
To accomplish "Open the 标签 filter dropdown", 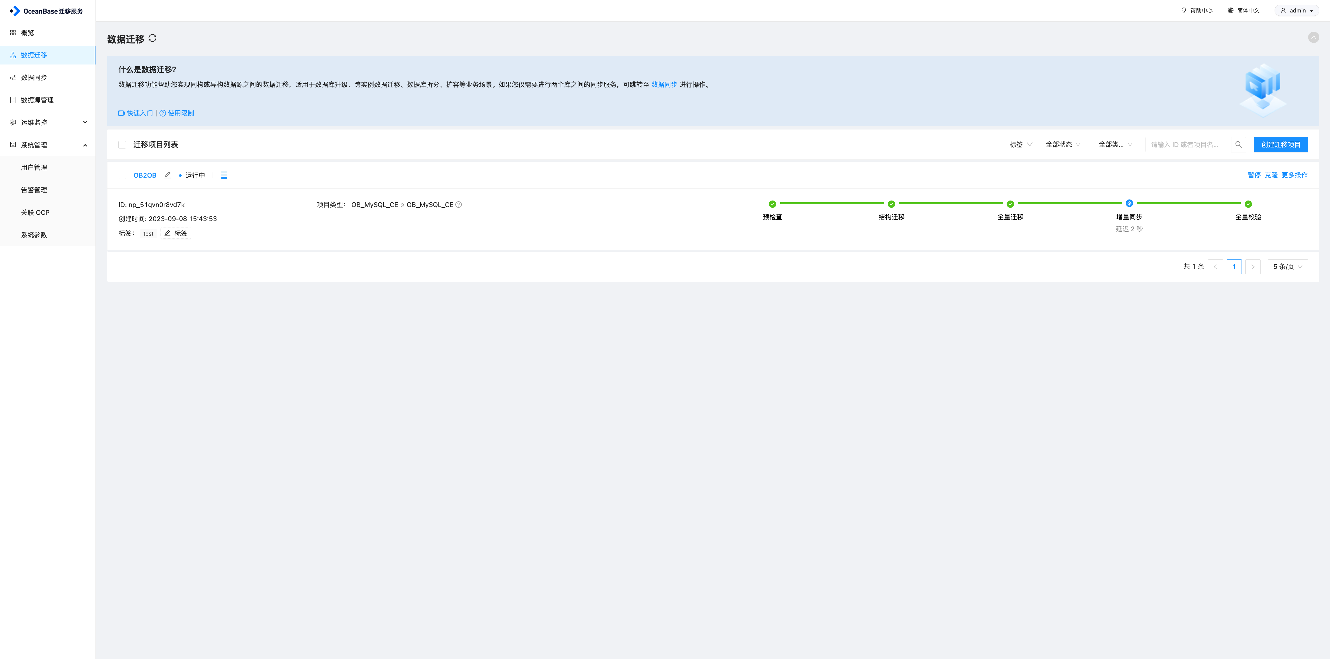I will (x=1021, y=145).
